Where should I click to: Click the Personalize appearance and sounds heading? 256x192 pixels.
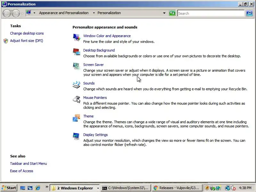point(105,27)
